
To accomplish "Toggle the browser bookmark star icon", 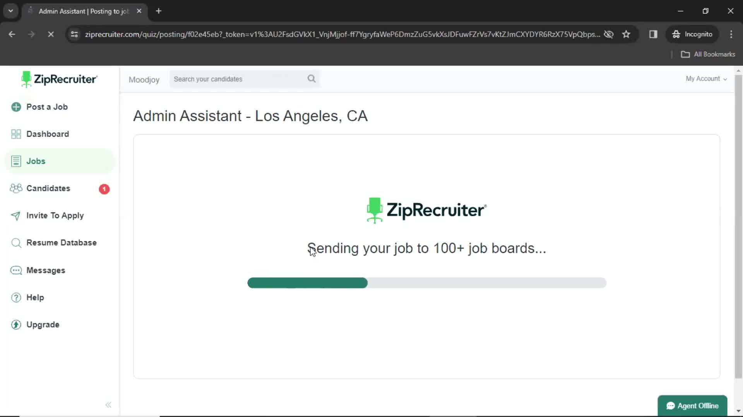I will pyautogui.click(x=627, y=34).
